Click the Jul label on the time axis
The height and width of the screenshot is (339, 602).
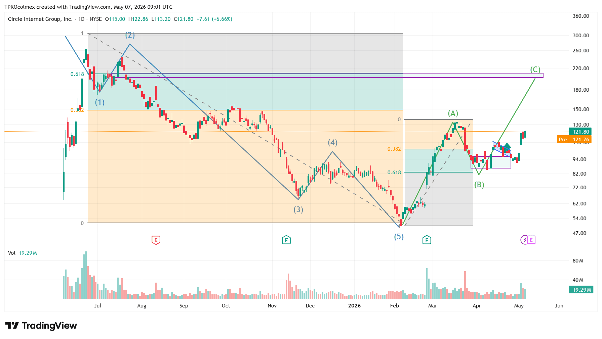coord(97,306)
